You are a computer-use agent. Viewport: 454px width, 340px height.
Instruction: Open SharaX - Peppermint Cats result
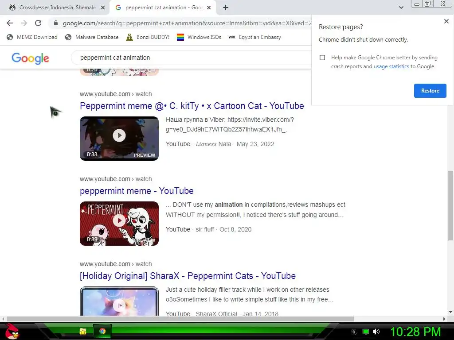[188, 276]
